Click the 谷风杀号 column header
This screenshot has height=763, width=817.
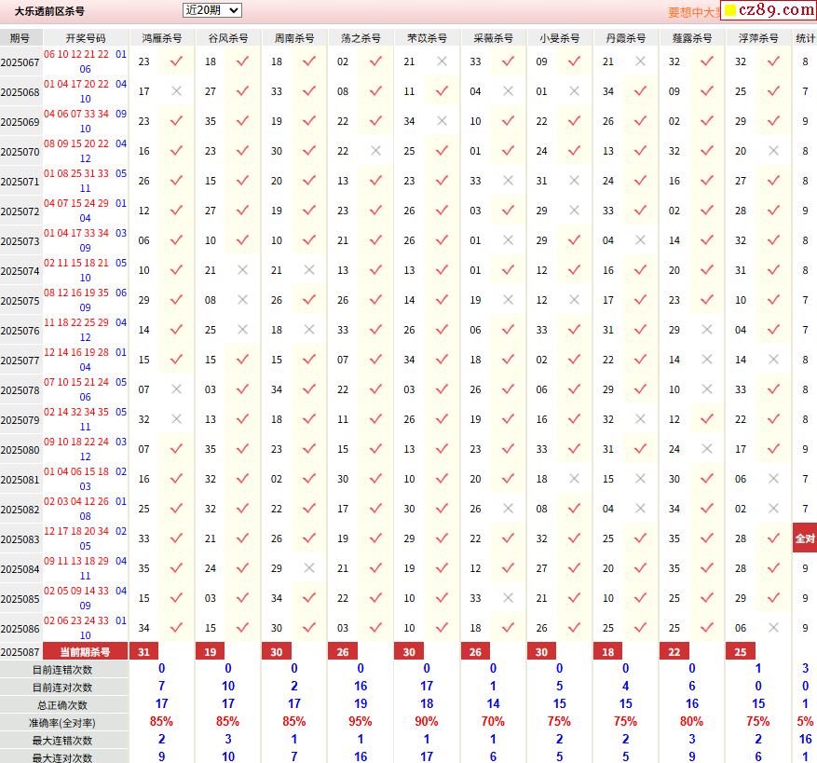[x=228, y=38]
